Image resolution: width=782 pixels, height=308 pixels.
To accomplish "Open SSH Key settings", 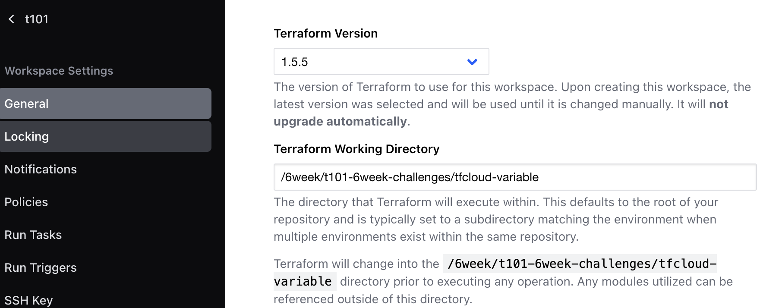I will 28,300.
